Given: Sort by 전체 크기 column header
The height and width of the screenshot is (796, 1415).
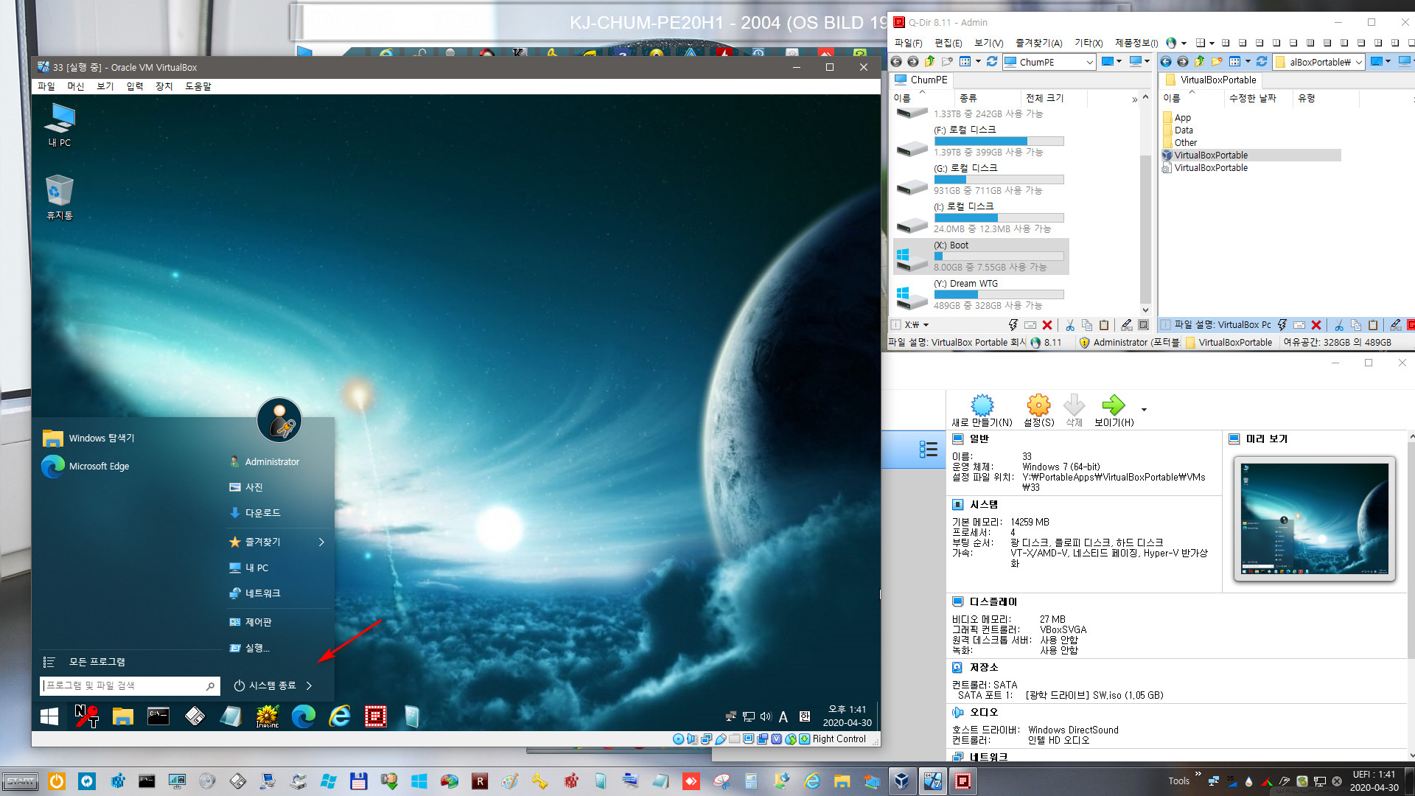Looking at the screenshot, I should (1044, 98).
